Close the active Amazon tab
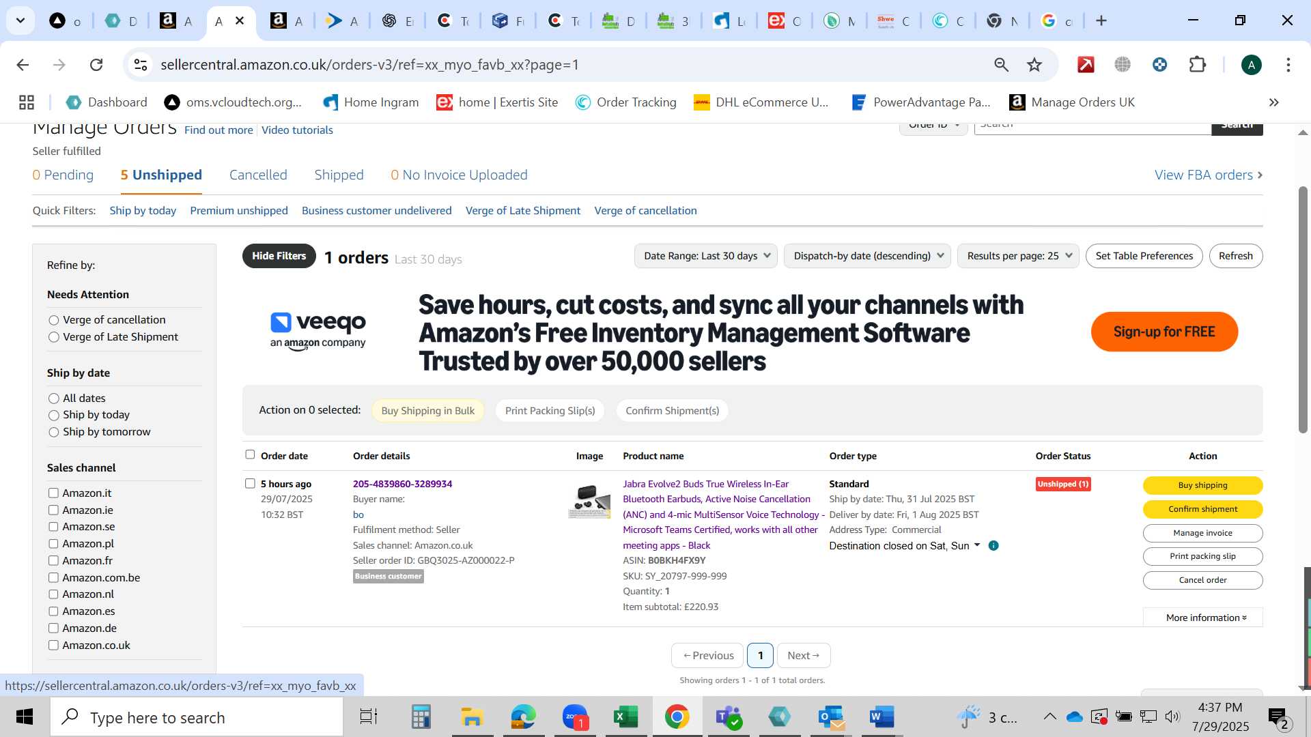This screenshot has width=1311, height=737. click(x=240, y=20)
